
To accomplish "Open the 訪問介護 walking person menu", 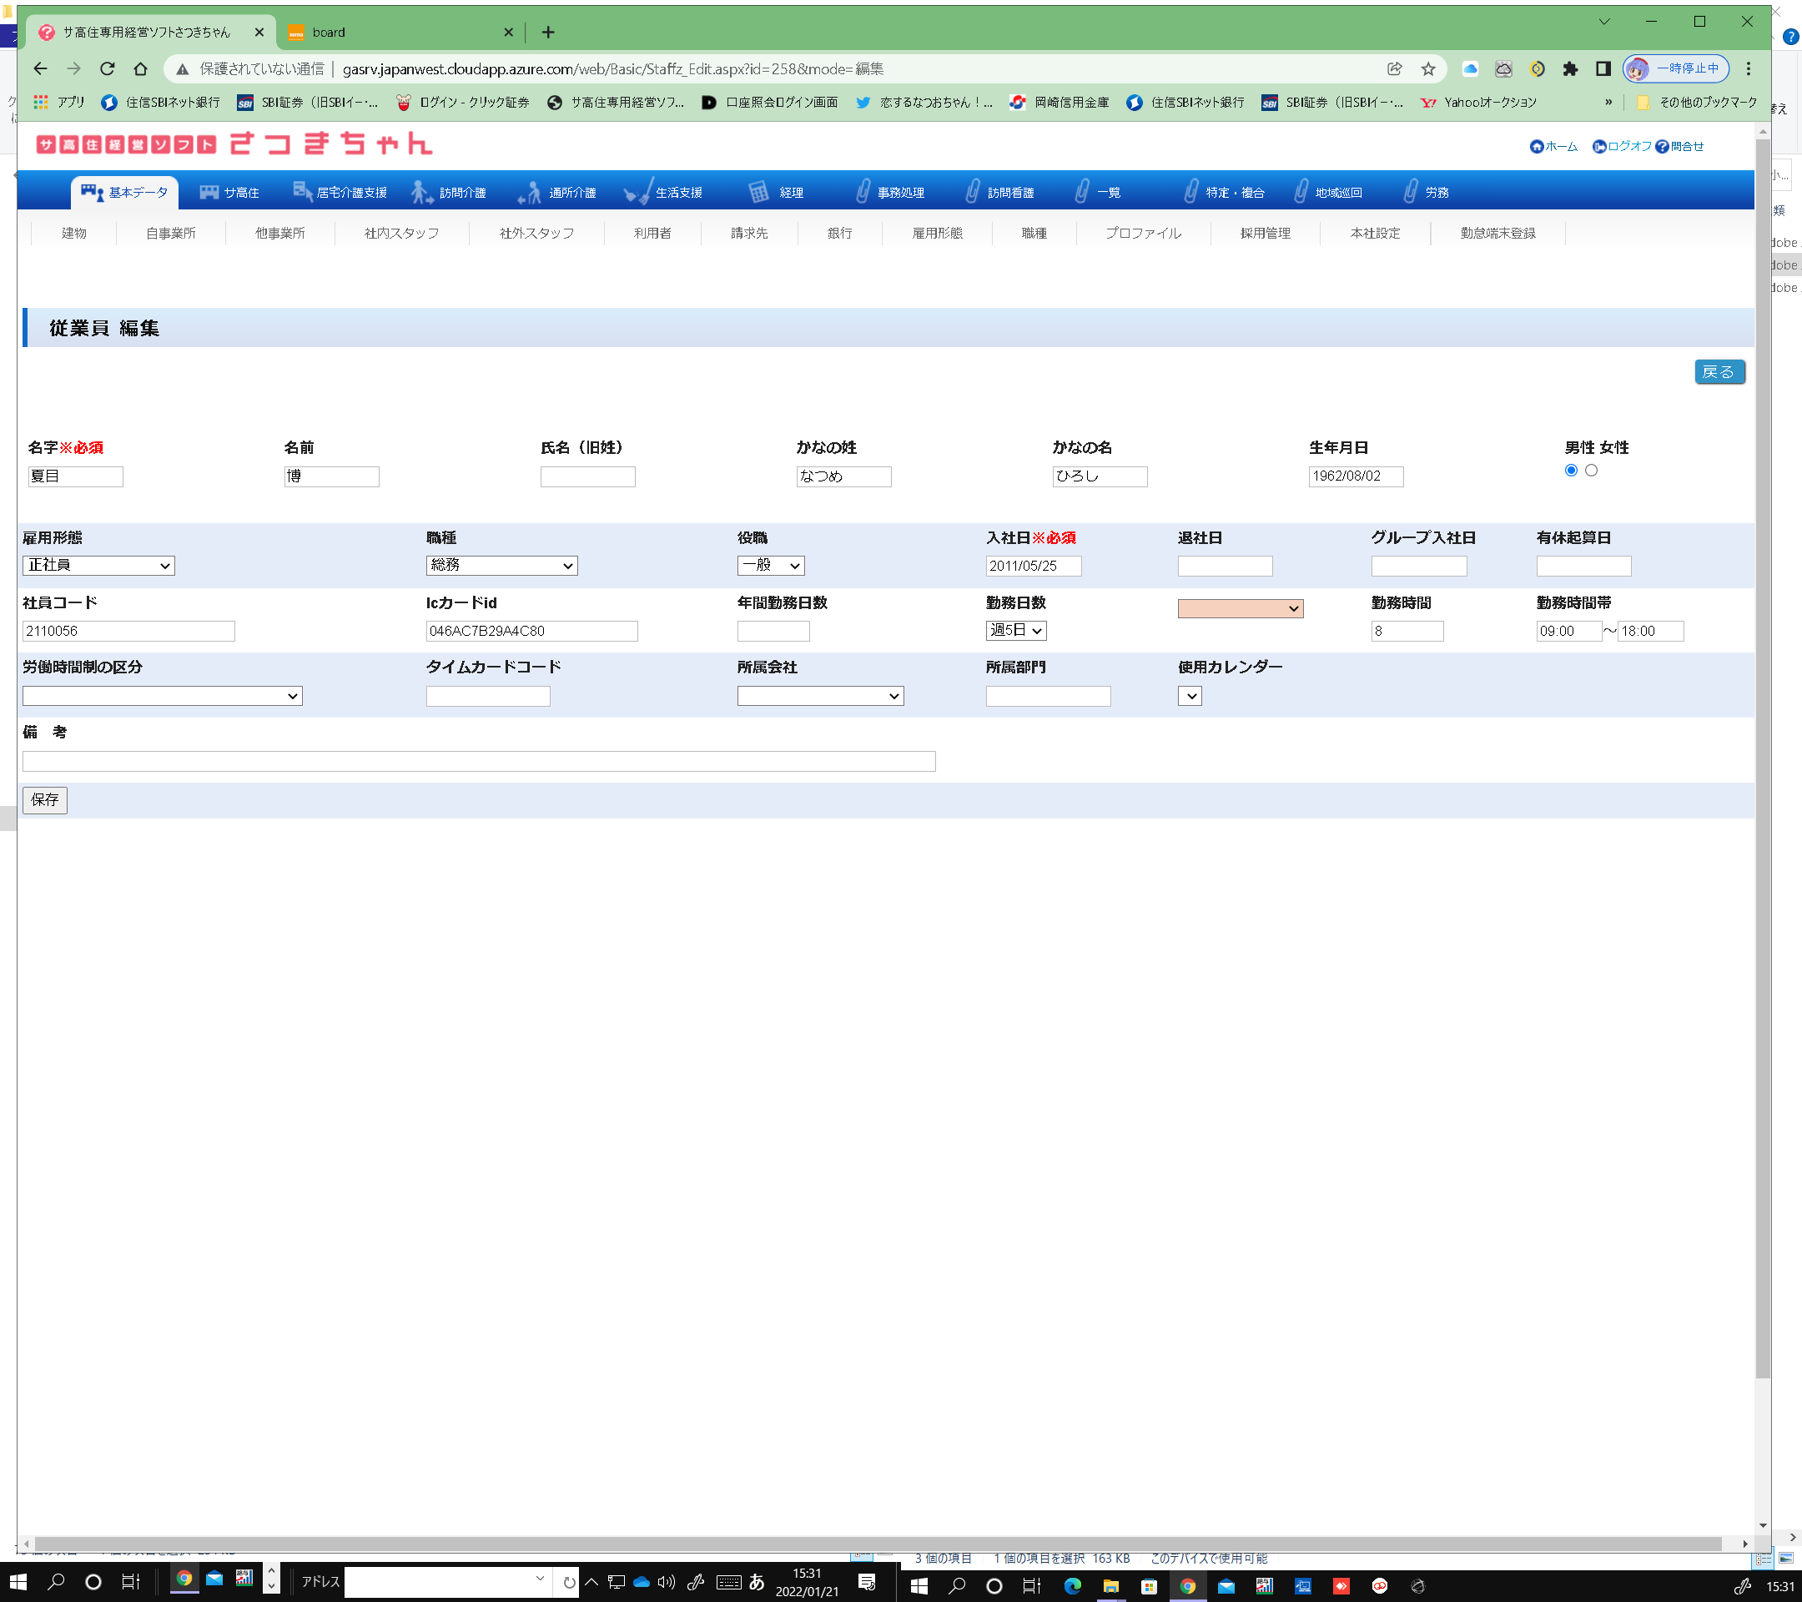I will 421,191.
